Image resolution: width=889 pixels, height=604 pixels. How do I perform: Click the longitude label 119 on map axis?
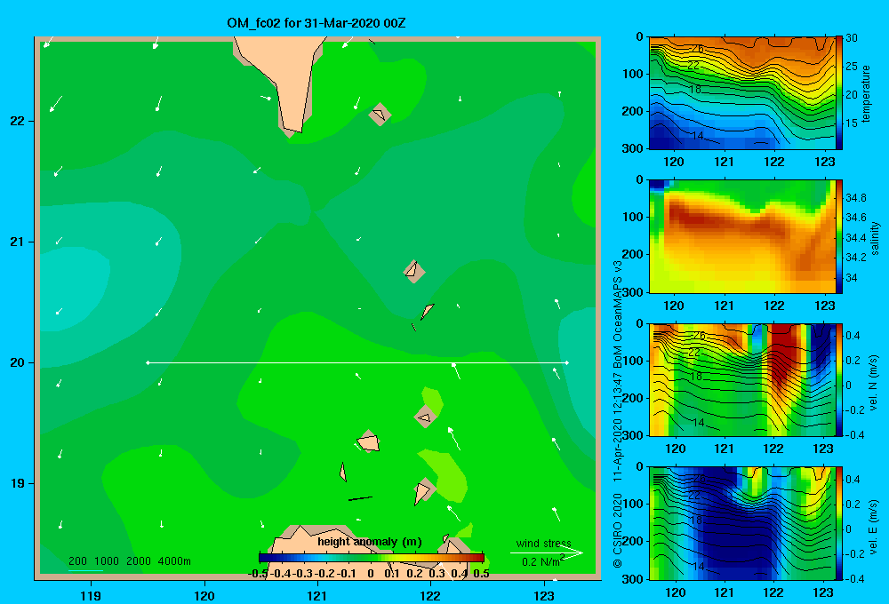click(x=91, y=595)
